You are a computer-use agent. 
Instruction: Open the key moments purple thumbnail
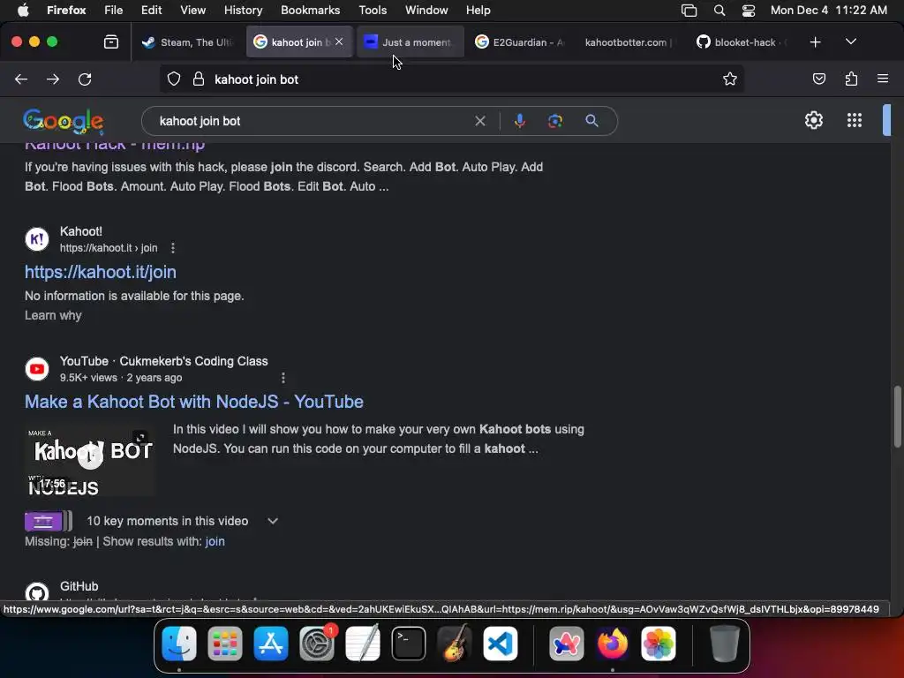[x=49, y=521]
